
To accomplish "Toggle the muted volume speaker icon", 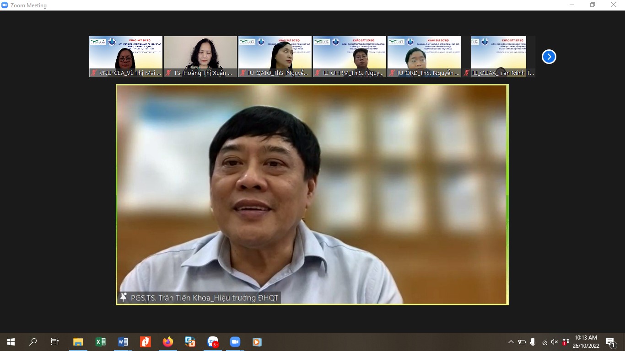I will (x=555, y=342).
